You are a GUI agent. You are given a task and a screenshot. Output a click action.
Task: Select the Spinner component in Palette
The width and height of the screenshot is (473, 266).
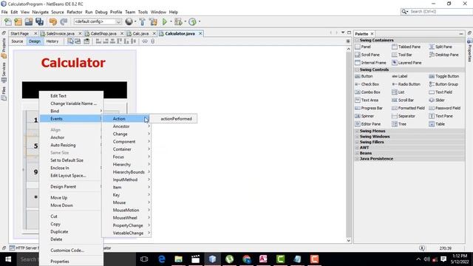tap(364, 116)
